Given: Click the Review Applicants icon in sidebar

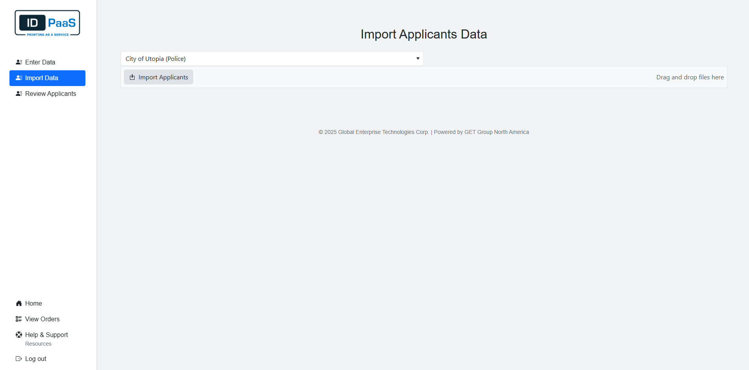Looking at the screenshot, I should [x=18, y=93].
